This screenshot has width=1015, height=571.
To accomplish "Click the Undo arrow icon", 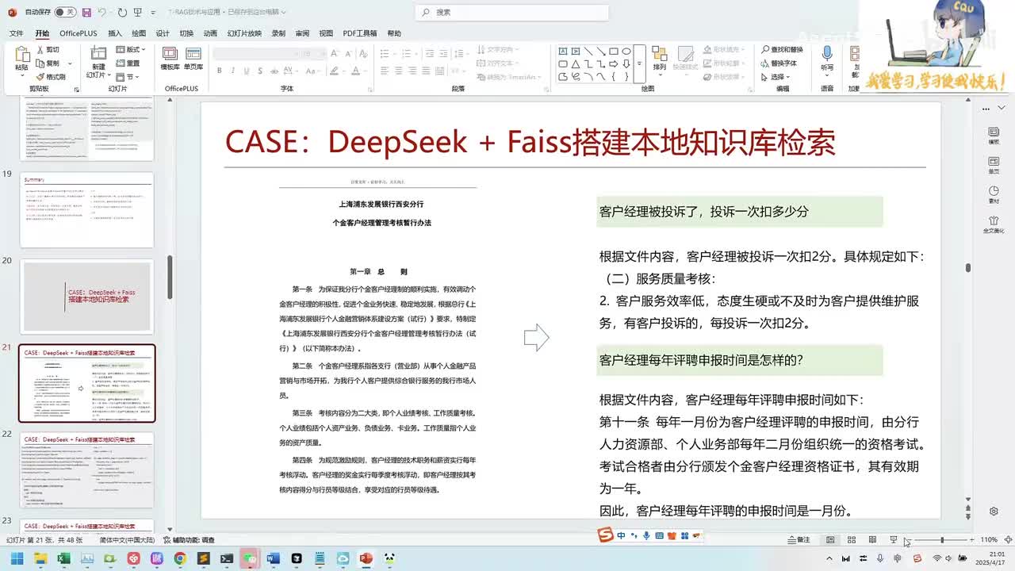I will pos(102,12).
